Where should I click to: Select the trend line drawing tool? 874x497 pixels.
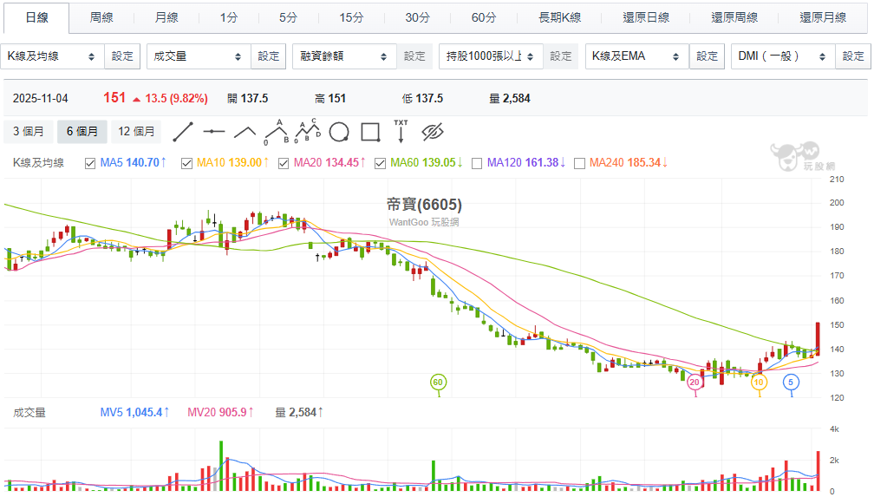[182, 132]
